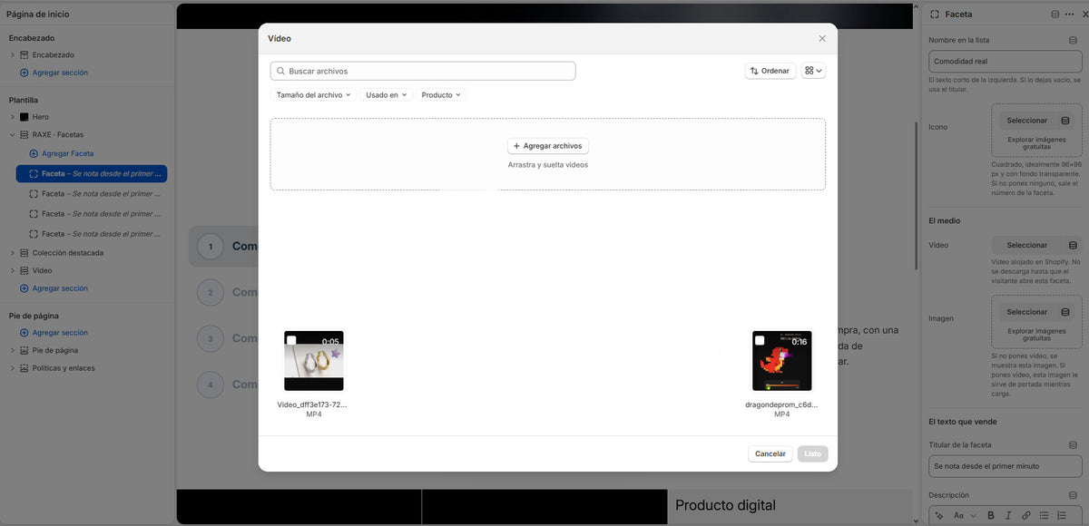Click Explorar imágenes gratuitas under Imagen
Image resolution: width=1089 pixels, height=526 pixels.
1036,335
